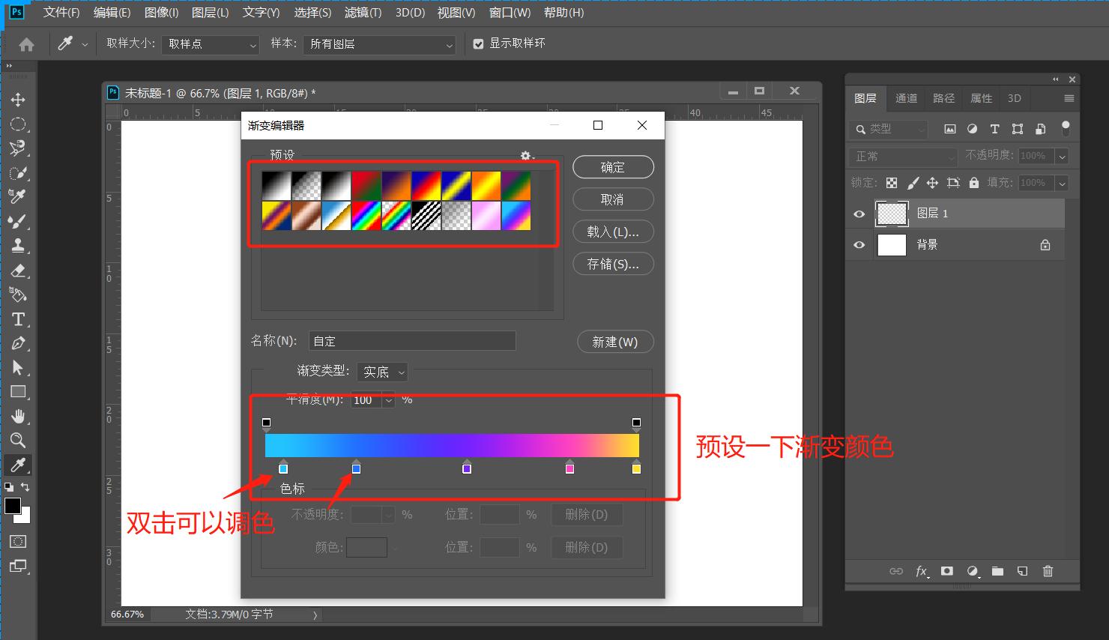Screen dimensions: 1109x640
Task: Create a new layer
Action: point(1022,571)
